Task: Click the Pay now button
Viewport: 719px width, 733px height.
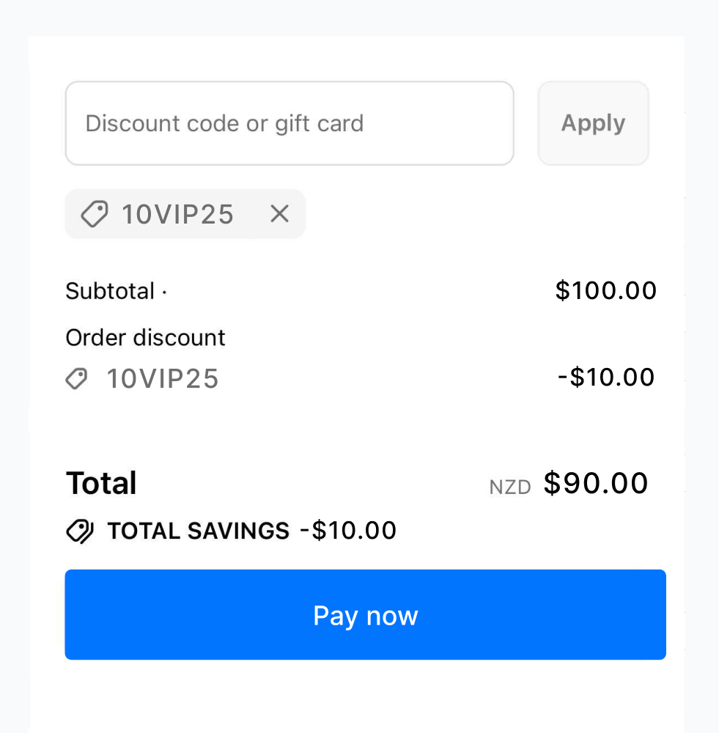Action: coord(365,614)
